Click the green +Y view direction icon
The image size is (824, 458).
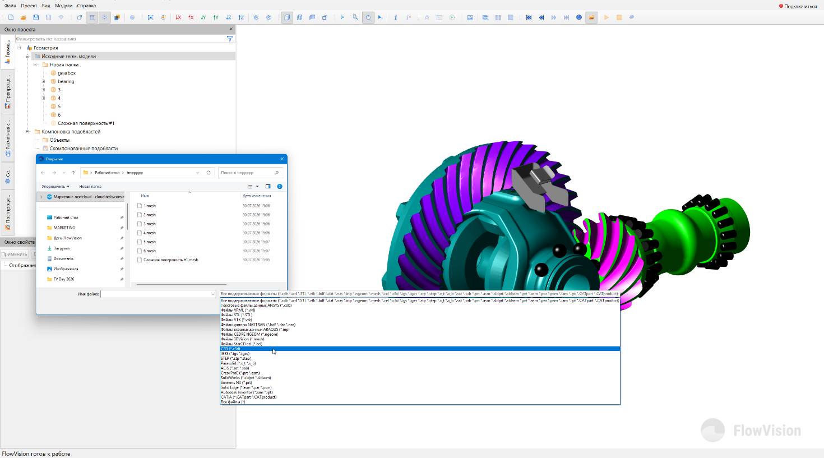pyautogui.click(x=216, y=17)
